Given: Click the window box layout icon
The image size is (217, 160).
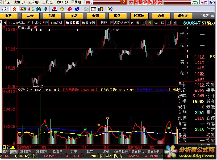Looking at the screenshot, I should (x=169, y=23).
